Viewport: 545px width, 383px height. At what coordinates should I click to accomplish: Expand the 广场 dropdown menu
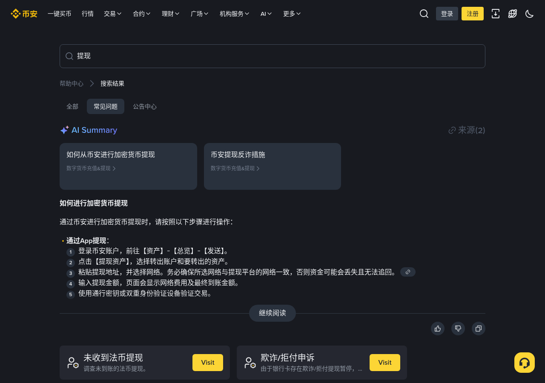(x=200, y=14)
